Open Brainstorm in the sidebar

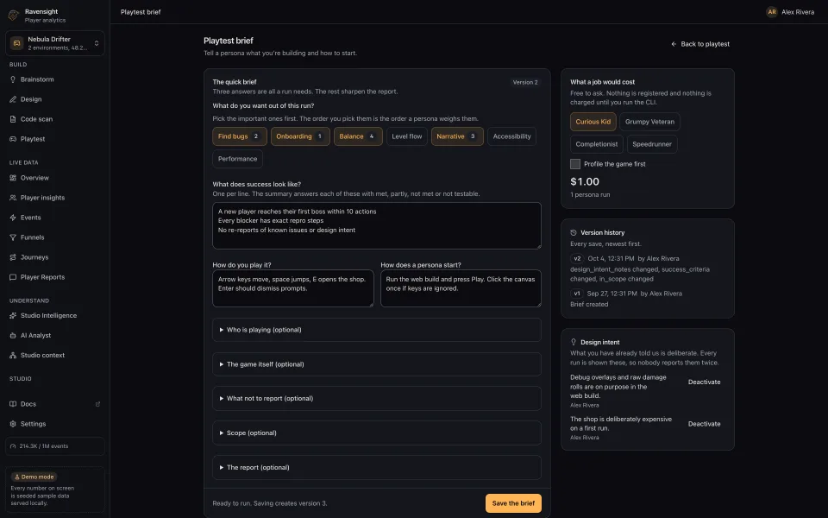coord(55,79)
